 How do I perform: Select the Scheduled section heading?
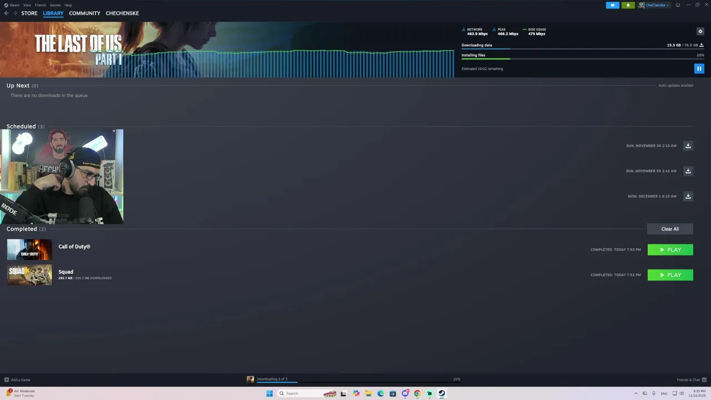pyautogui.click(x=21, y=126)
